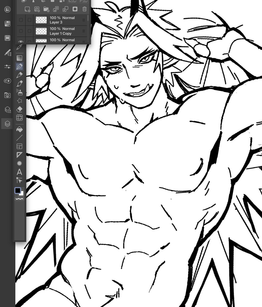Select the triangle Ruler tool
This screenshot has width=262, height=307.
19,155
